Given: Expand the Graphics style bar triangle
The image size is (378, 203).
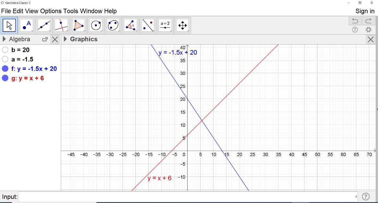Looking at the screenshot, I should click(x=65, y=39).
